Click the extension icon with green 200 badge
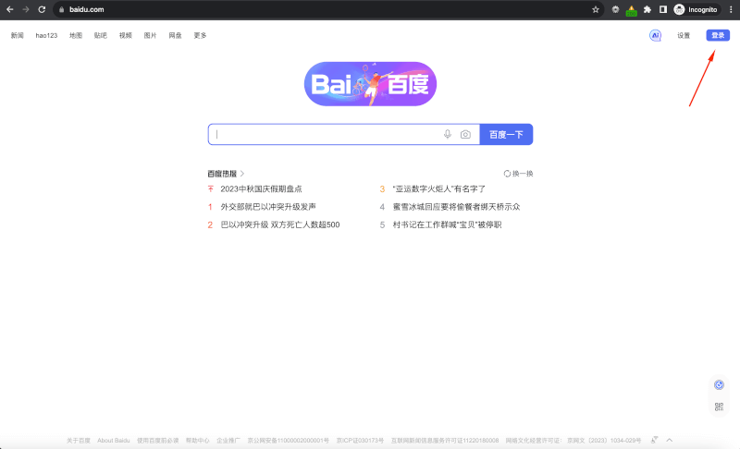The height and width of the screenshot is (449, 740). click(x=632, y=10)
